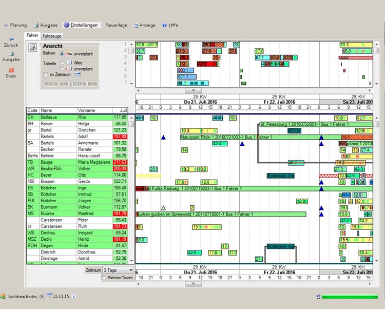This screenshot has height=309, width=385.
Task: Click the Sachbearbeiter user icon in status bar
Action: 3,296
